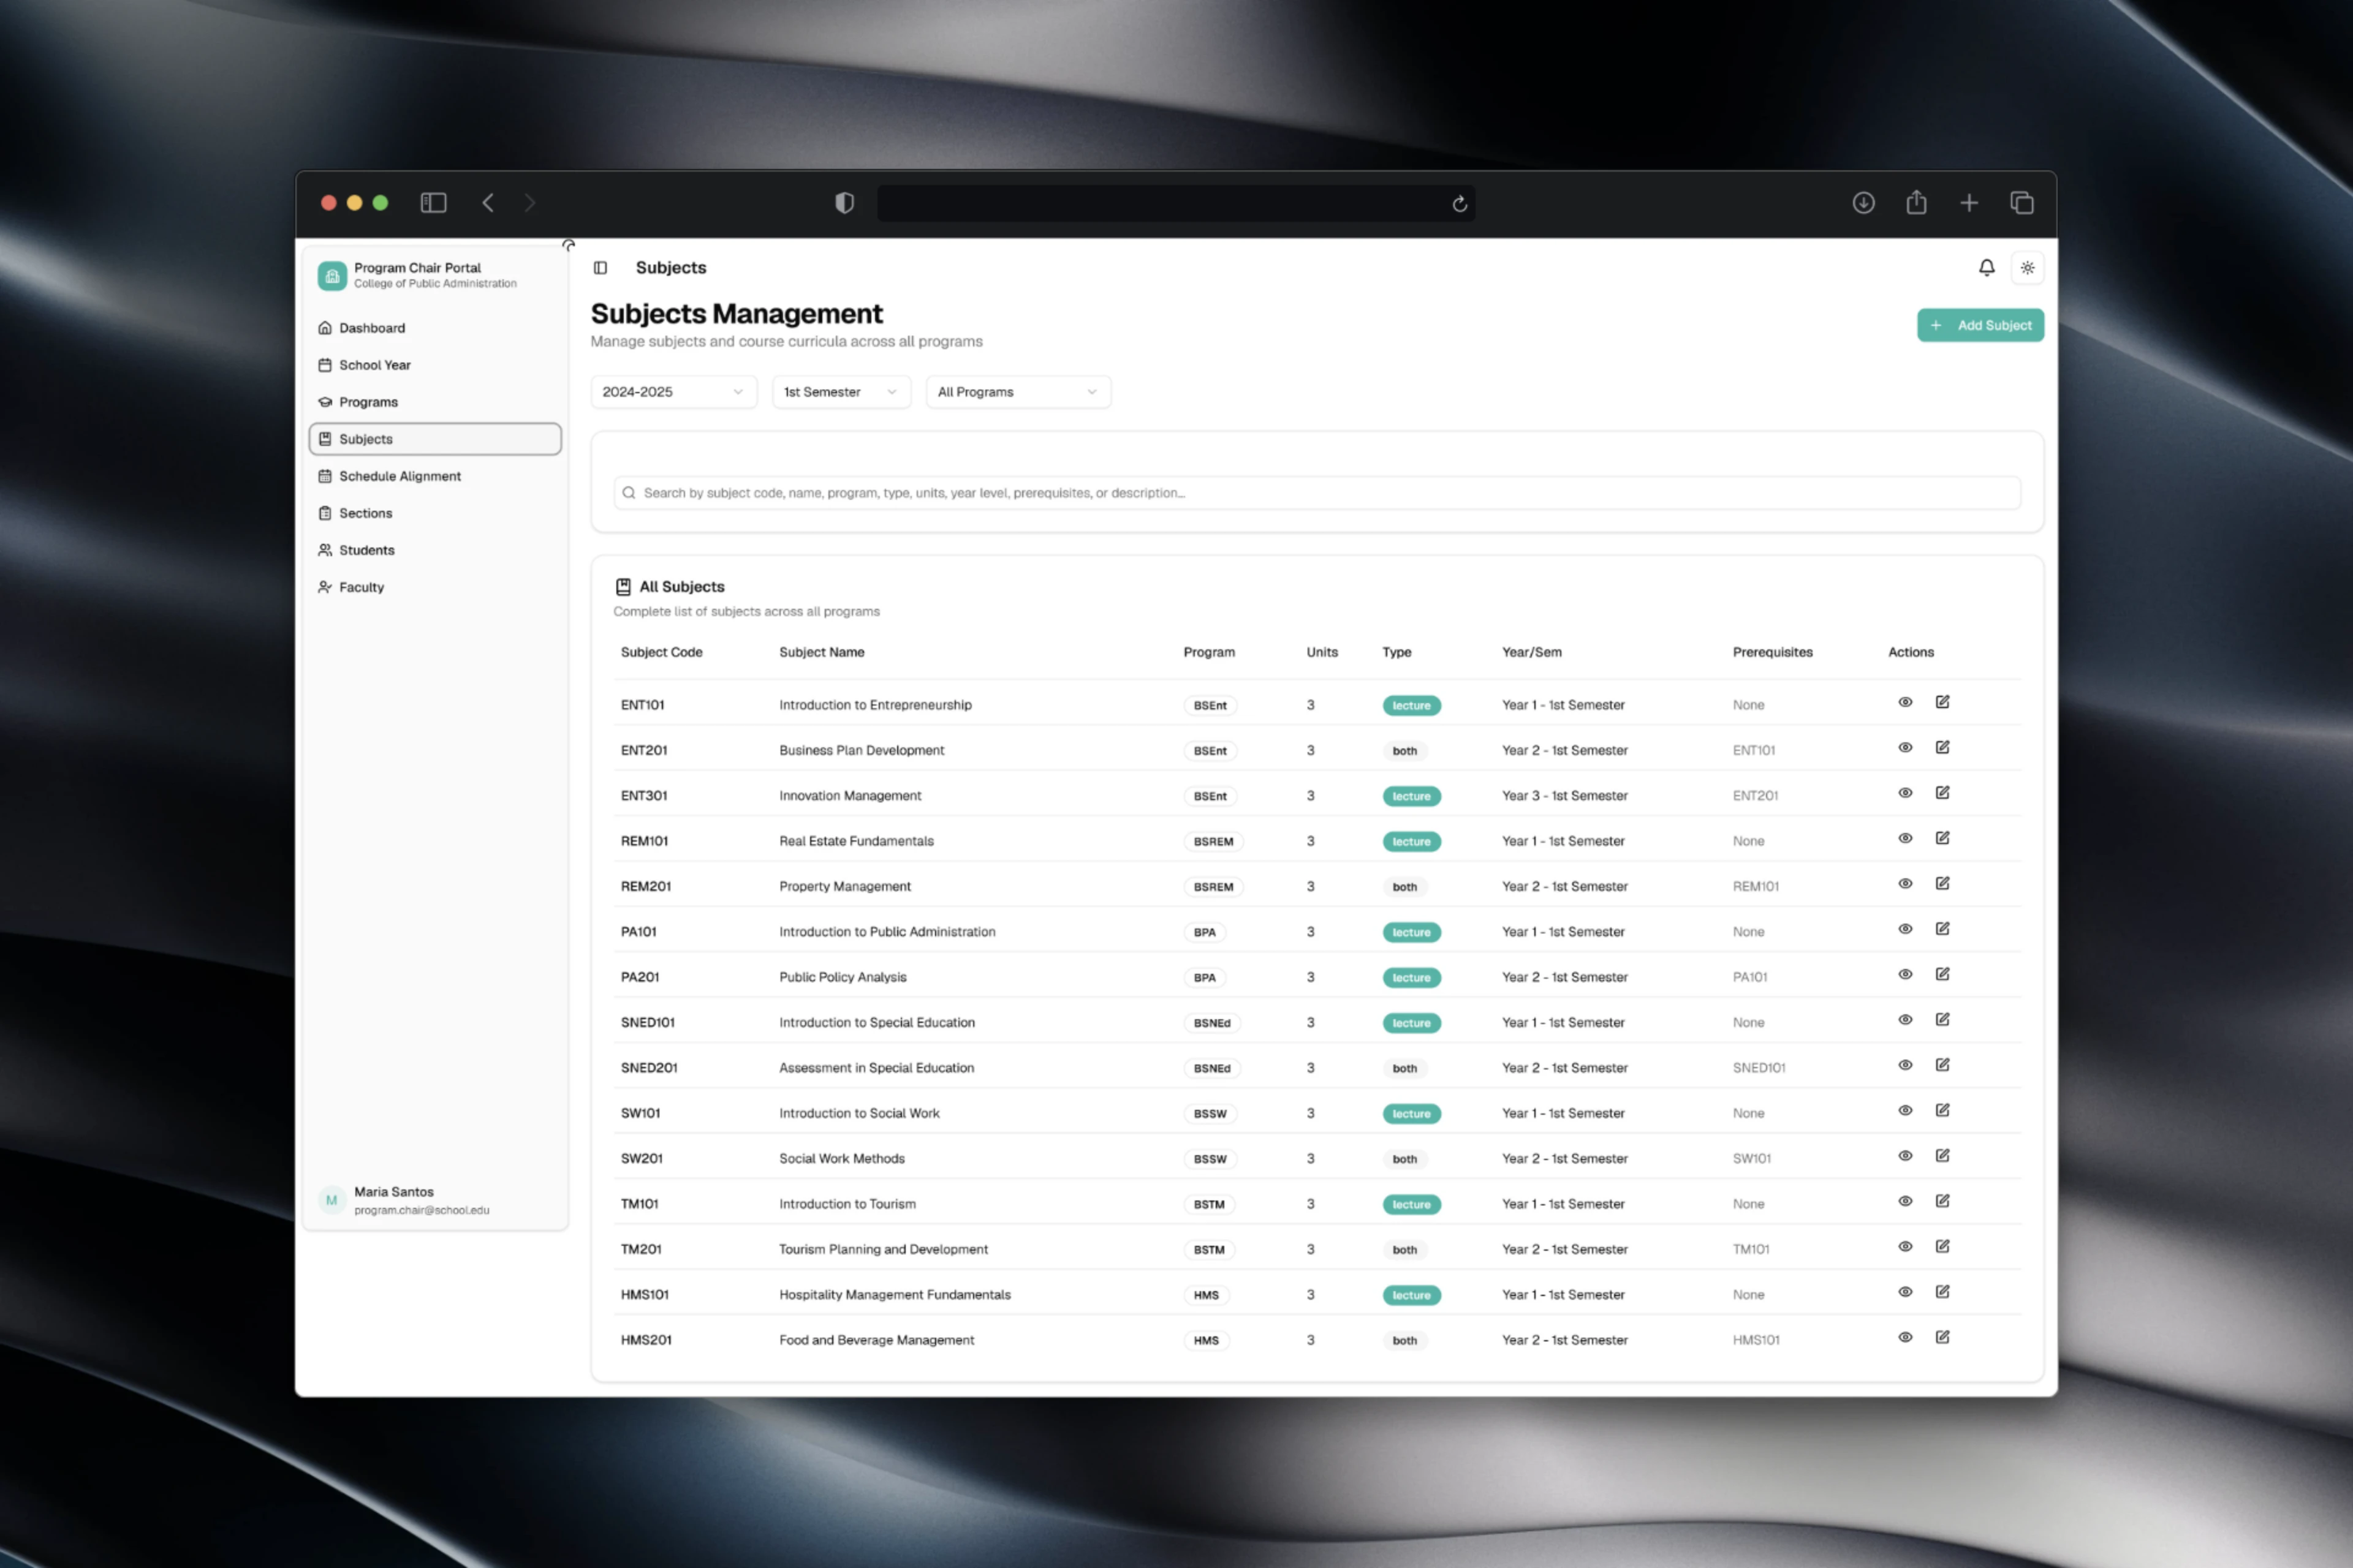Open Maria Santos user profile

(x=434, y=1200)
